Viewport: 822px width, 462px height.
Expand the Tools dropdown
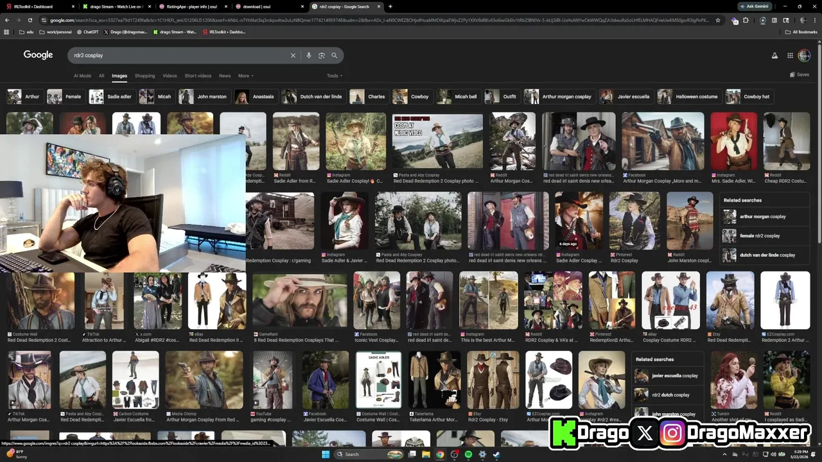tap(334, 76)
